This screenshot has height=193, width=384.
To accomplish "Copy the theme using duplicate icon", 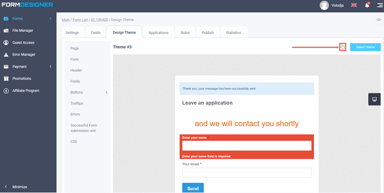I will pyautogui.click(x=343, y=47).
